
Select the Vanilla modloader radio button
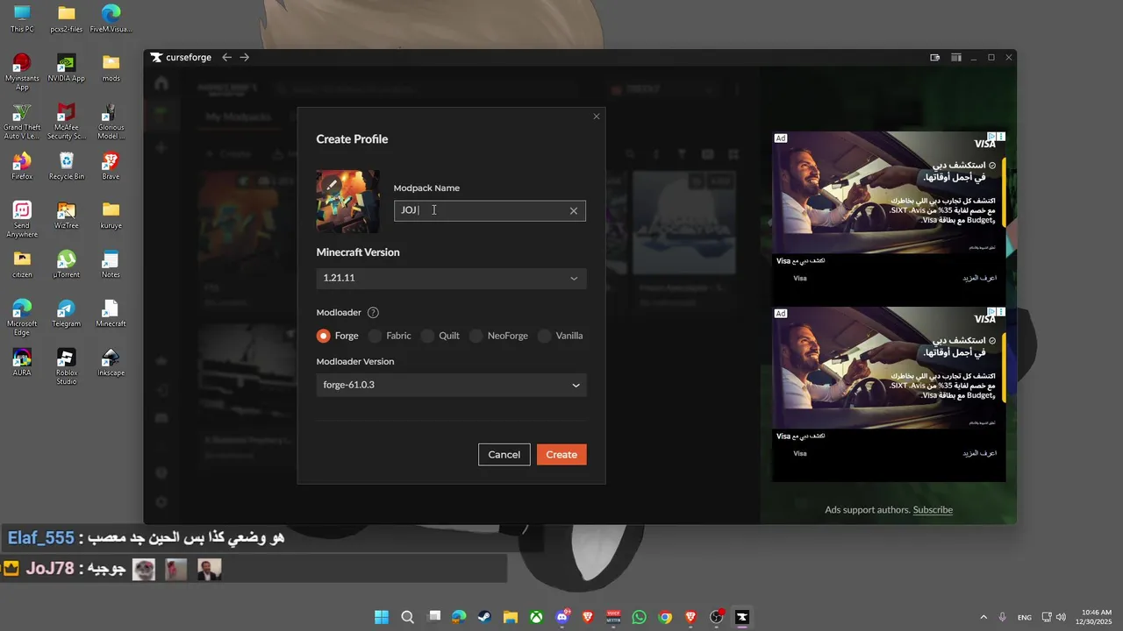tap(545, 336)
